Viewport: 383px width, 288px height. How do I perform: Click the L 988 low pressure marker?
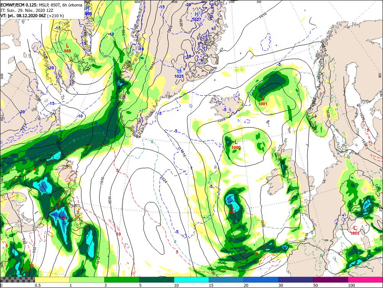(67, 48)
